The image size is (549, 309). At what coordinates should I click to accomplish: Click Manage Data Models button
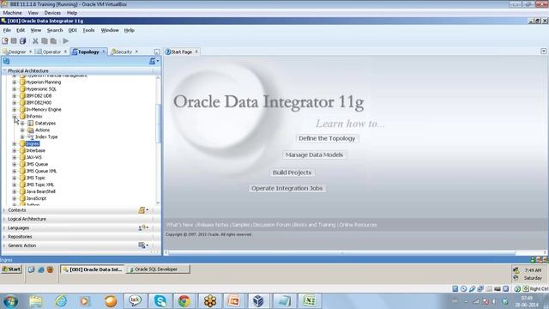(x=314, y=154)
